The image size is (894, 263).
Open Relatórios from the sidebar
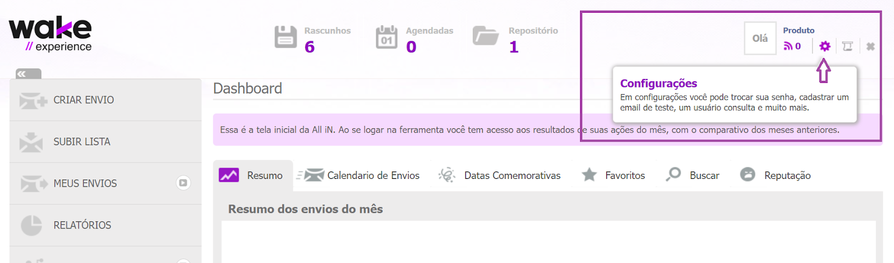point(106,225)
